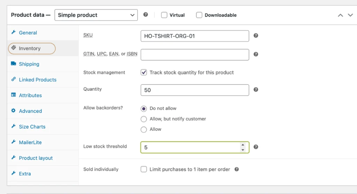The width and height of the screenshot is (357, 194).
Task: Move Product data panel down with arrow
Action: pos(350,15)
